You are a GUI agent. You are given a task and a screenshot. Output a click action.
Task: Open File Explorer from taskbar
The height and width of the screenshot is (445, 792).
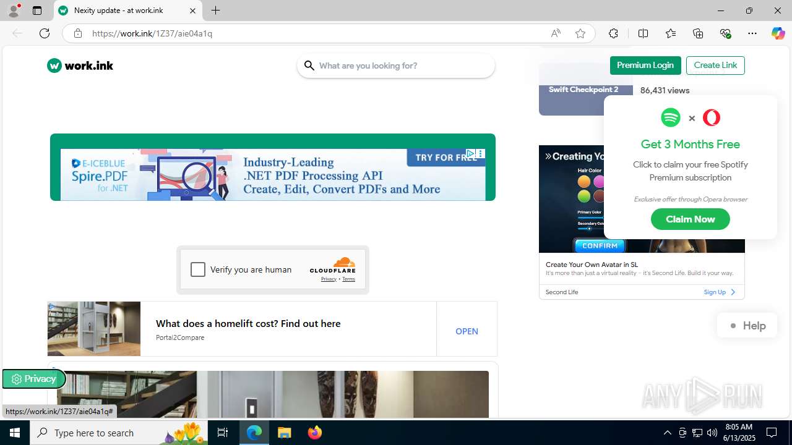coord(285,433)
